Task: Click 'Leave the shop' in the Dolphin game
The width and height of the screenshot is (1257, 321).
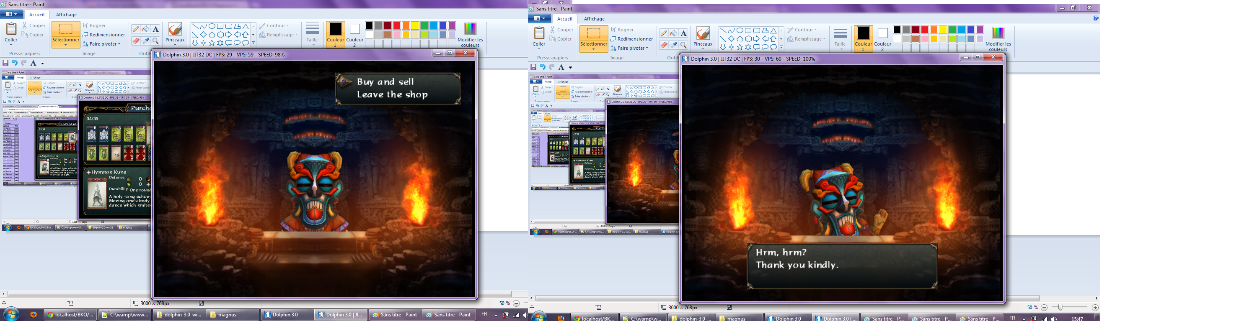Action: 392,94
